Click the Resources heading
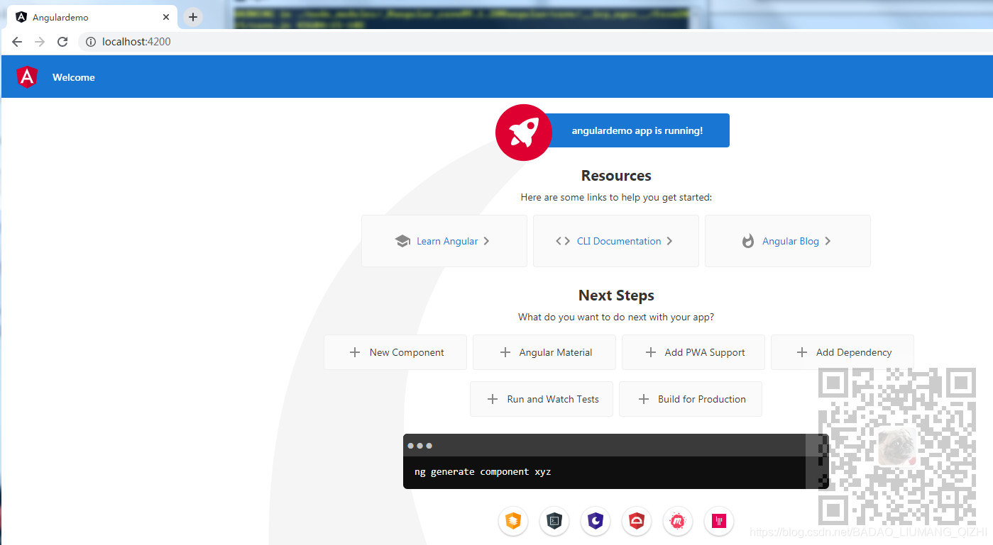Screen dimensions: 993x545 tap(616, 176)
